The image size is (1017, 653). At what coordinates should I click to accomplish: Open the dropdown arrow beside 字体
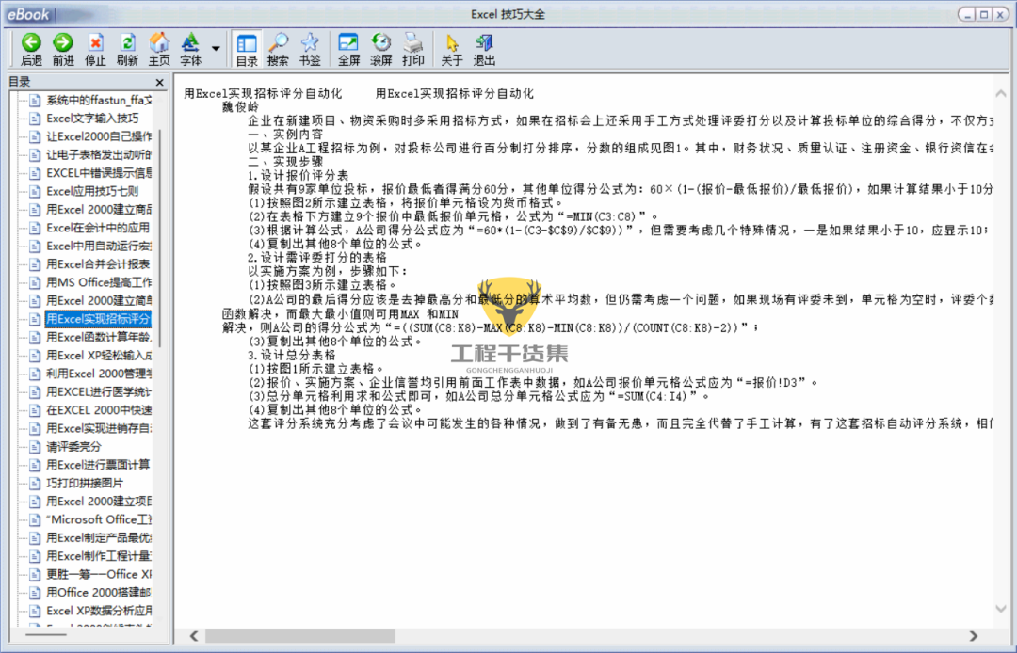(x=216, y=49)
